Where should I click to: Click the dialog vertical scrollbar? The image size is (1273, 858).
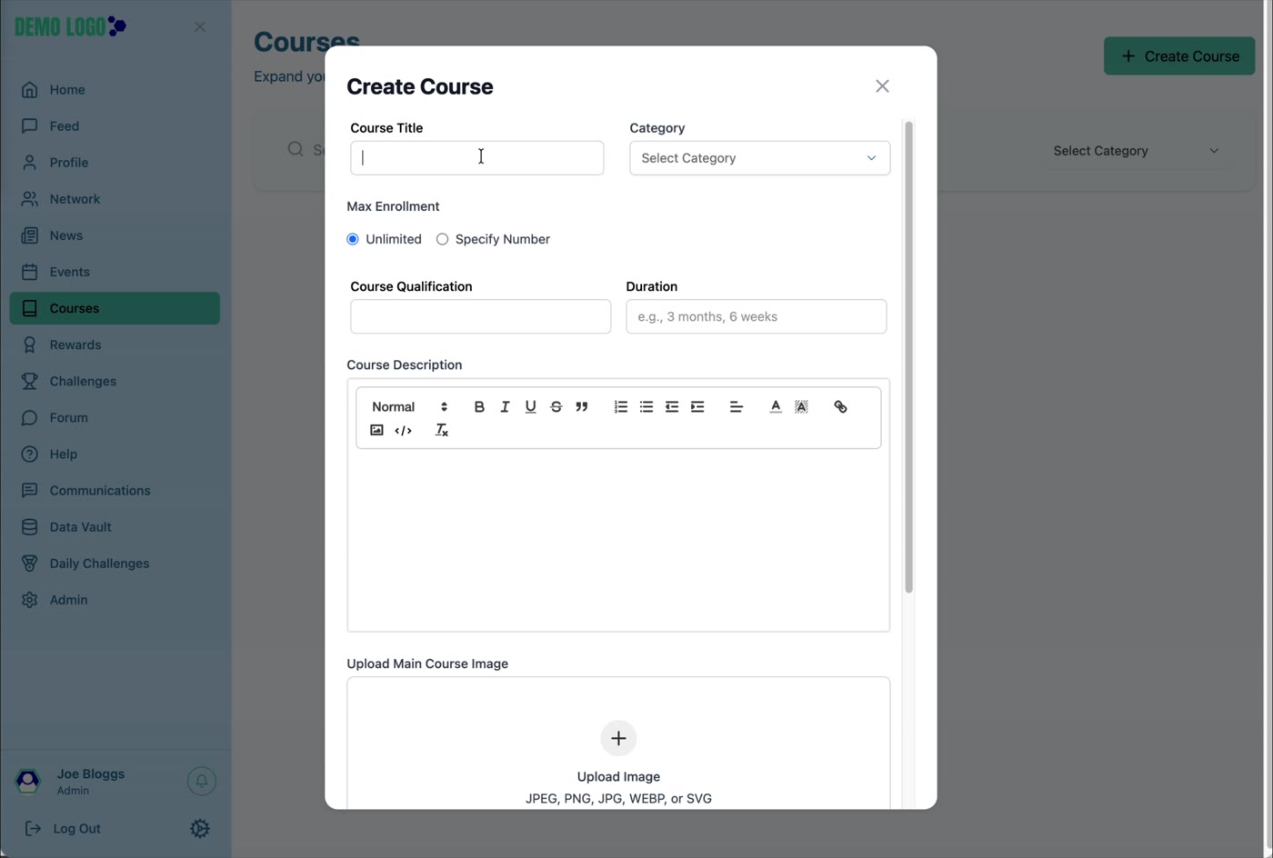pyautogui.click(x=908, y=357)
